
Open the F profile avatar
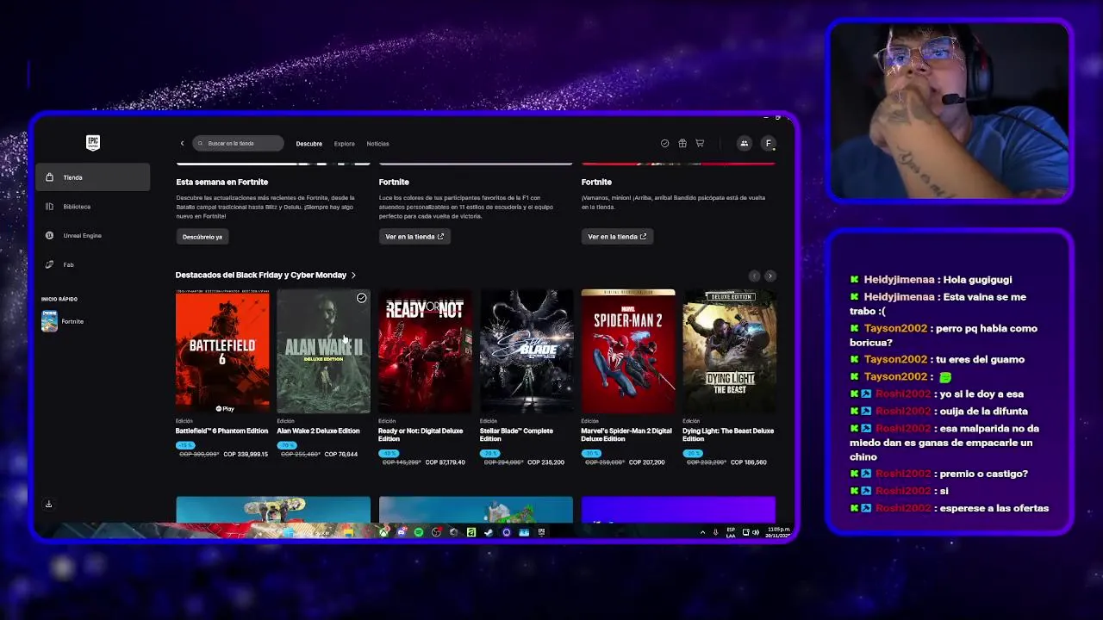pos(768,144)
